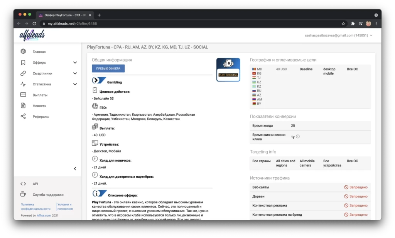Click the card icon beside Выплаты
The image size is (395, 238).
click(x=23, y=95)
